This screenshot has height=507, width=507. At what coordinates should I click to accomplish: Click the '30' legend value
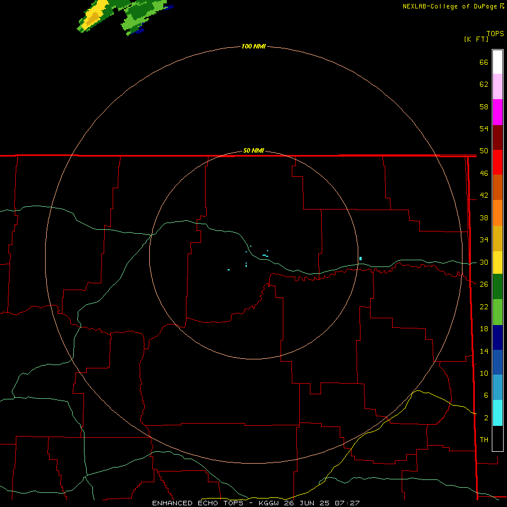(484, 262)
